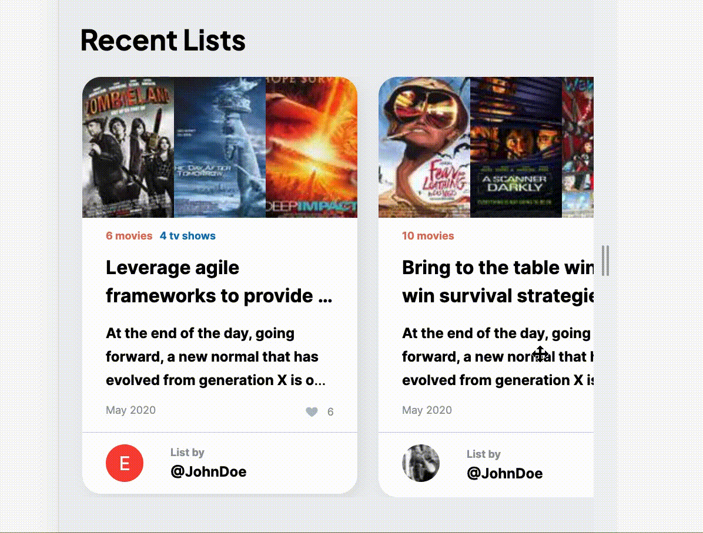Image resolution: width=703 pixels, height=533 pixels.
Task: Click the partially visible third poster on second card
Action: point(578,147)
